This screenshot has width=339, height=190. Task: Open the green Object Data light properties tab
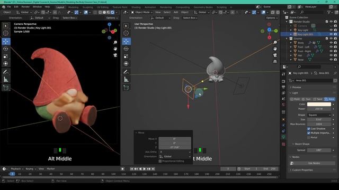[283, 137]
